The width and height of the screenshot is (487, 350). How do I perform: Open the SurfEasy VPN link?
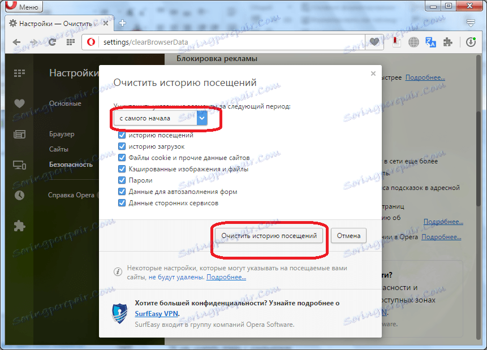tap(157, 314)
